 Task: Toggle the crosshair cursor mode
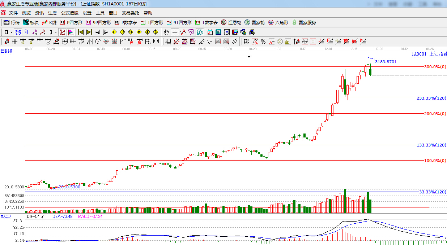click(x=175, y=32)
